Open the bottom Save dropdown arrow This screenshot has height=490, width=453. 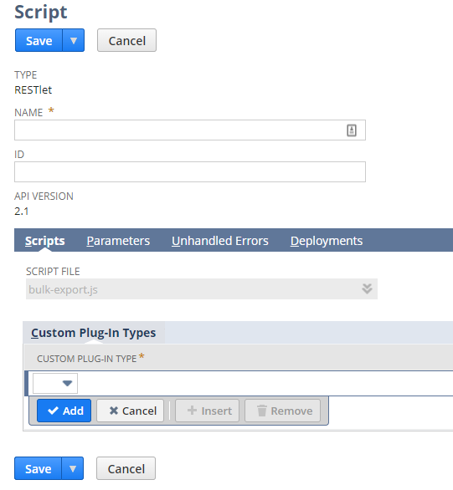pos(73,468)
